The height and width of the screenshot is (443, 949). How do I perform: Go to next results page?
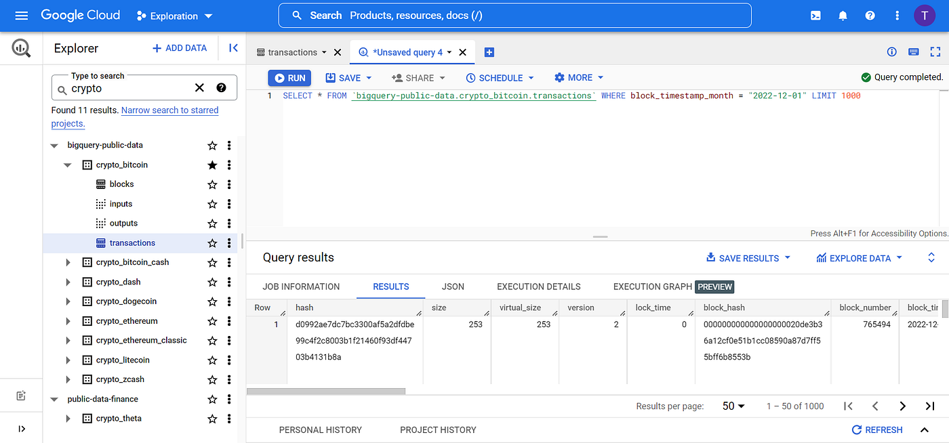902,406
